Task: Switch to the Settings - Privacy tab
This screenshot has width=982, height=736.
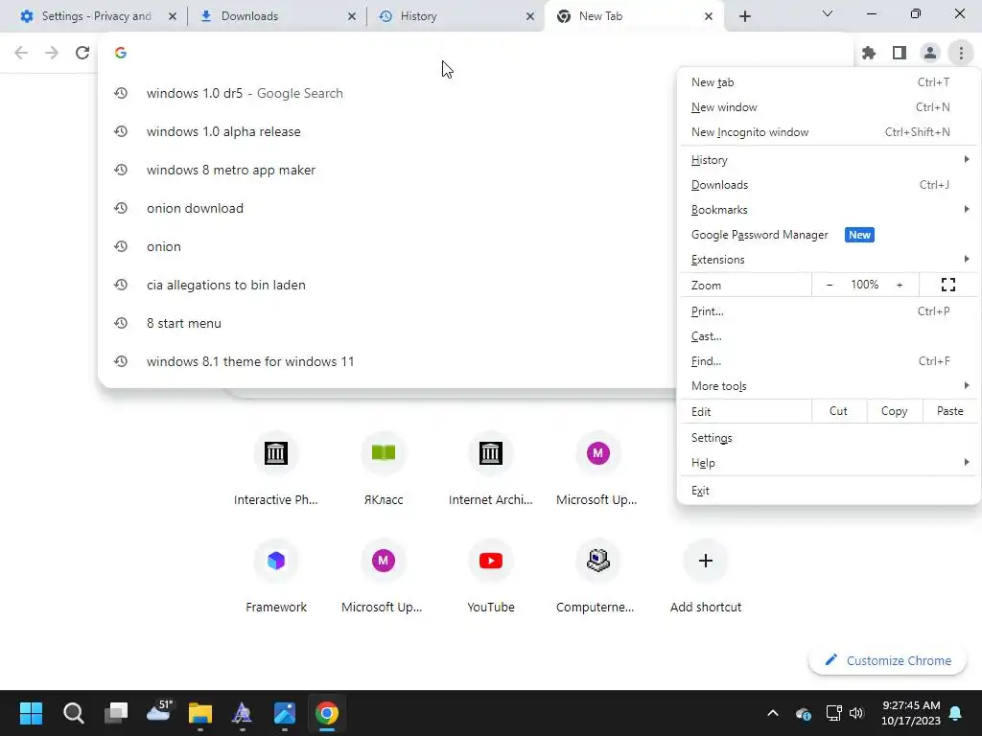Action: coord(97,16)
